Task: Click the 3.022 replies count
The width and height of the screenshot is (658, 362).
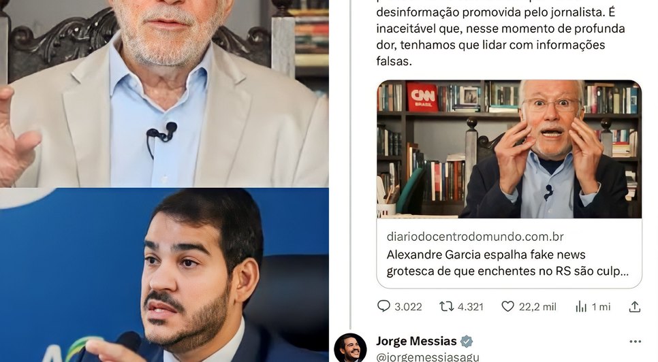Action: click(408, 307)
